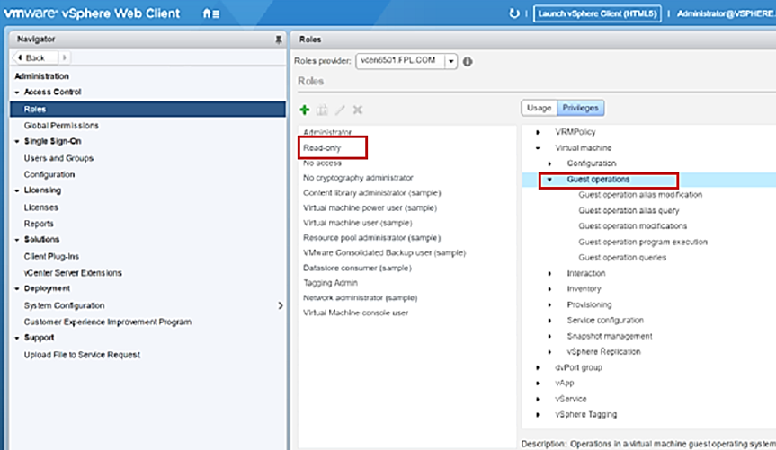Select the Administrator role
This screenshot has width=776, height=450.
(x=327, y=132)
